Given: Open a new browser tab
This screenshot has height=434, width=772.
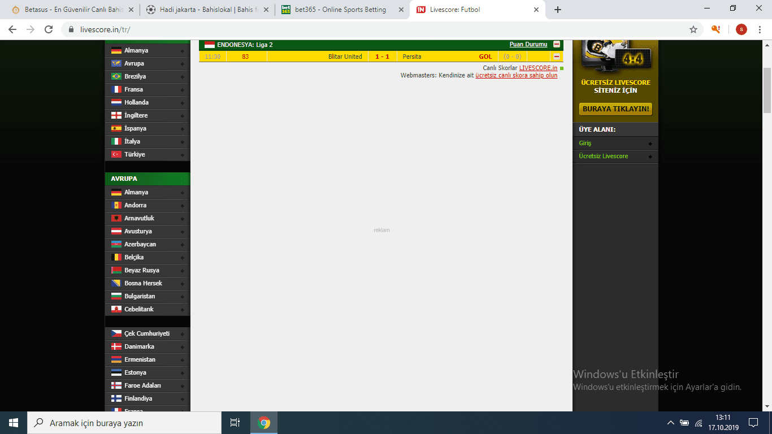Looking at the screenshot, I should [x=558, y=10].
